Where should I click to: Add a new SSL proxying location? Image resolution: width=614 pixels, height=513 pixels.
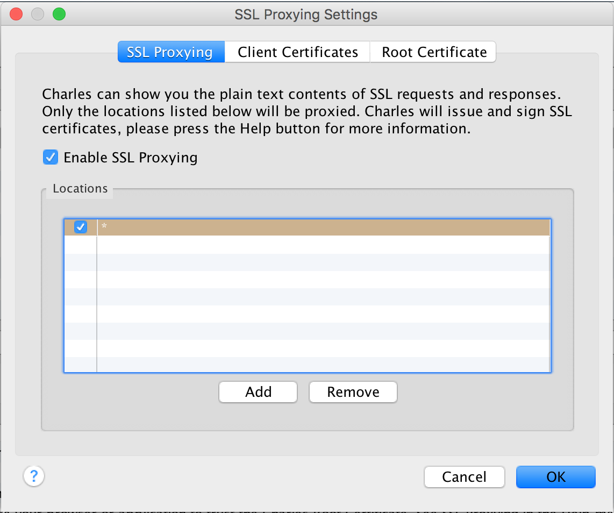[x=258, y=392]
